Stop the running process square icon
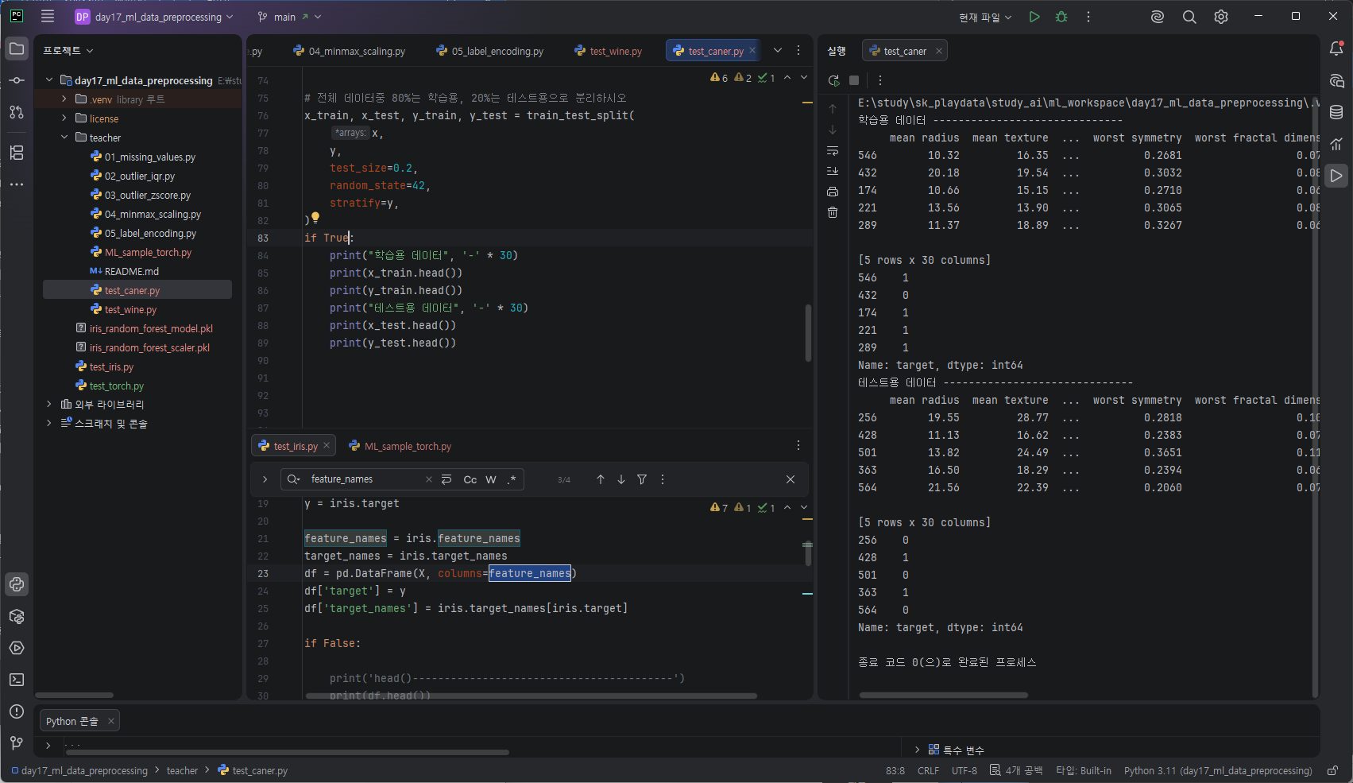1353x783 pixels. coord(854,80)
